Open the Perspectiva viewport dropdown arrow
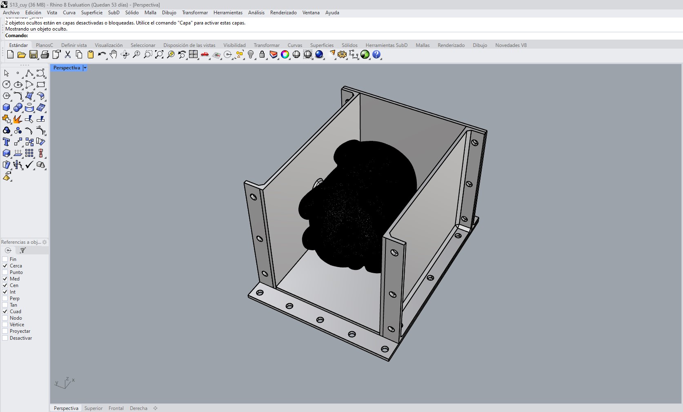683x412 pixels. (x=85, y=68)
